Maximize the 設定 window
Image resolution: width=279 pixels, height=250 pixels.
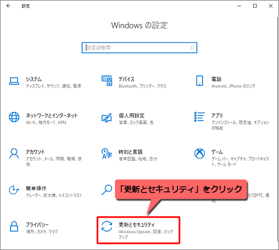[x=255, y=6]
